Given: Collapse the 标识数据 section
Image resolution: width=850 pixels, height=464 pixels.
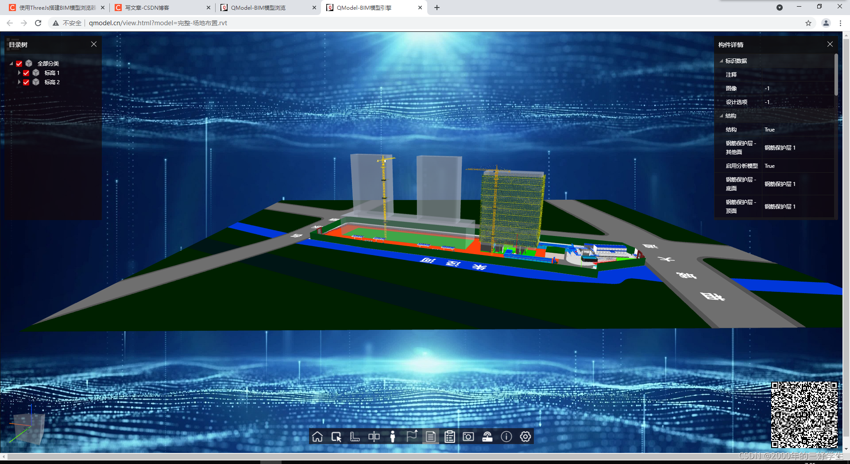Looking at the screenshot, I should 722,61.
